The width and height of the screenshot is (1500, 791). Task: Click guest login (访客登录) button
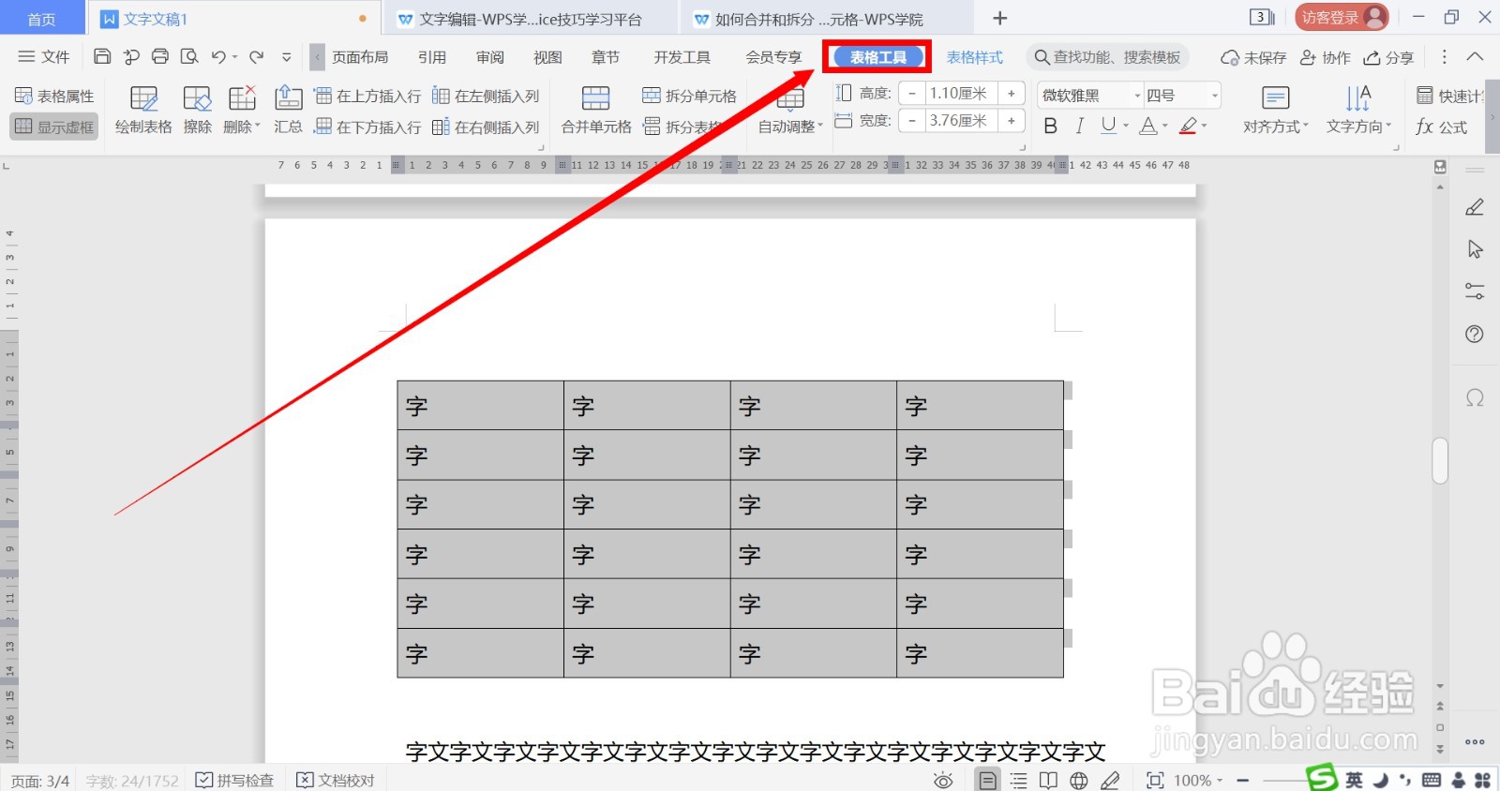point(1342,17)
